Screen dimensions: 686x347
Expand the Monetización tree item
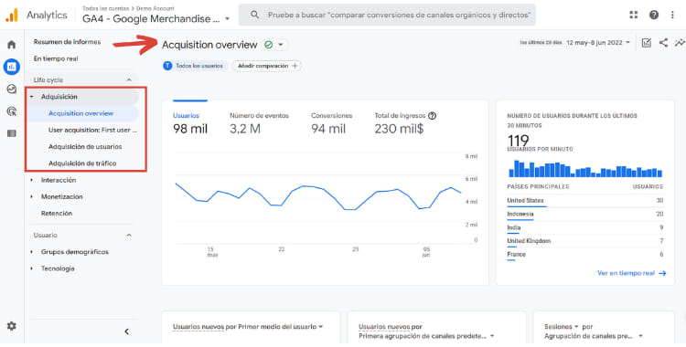(x=31, y=196)
